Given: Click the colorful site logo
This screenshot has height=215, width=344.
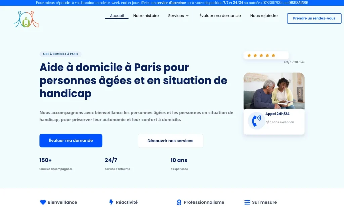Looking at the screenshot, I should pos(26,19).
